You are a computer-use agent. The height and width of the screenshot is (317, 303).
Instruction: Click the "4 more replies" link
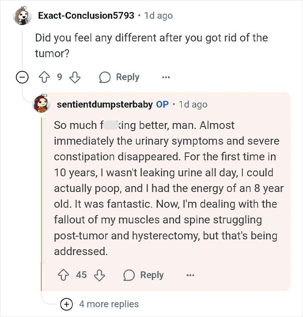pyautogui.click(x=109, y=304)
